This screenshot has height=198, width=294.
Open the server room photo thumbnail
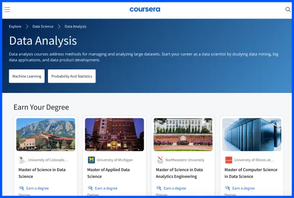pyautogui.click(x=252, y=134)
